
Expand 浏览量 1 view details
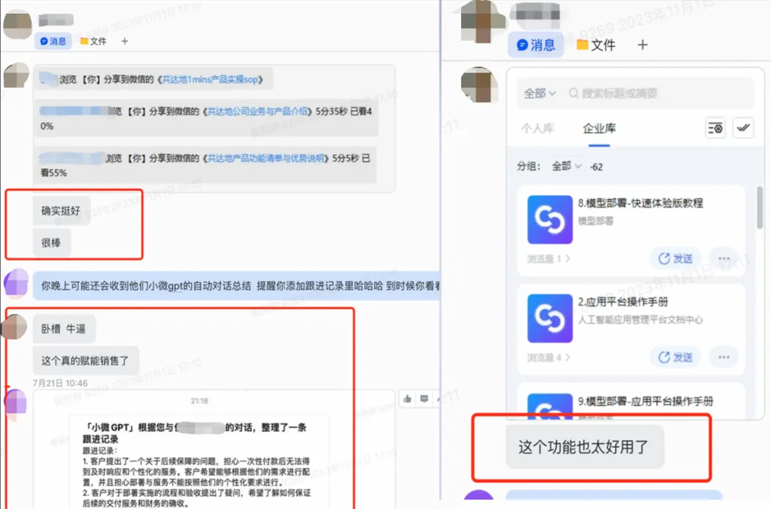549,259
